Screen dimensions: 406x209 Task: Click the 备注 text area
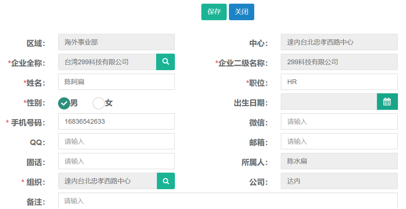228,201
